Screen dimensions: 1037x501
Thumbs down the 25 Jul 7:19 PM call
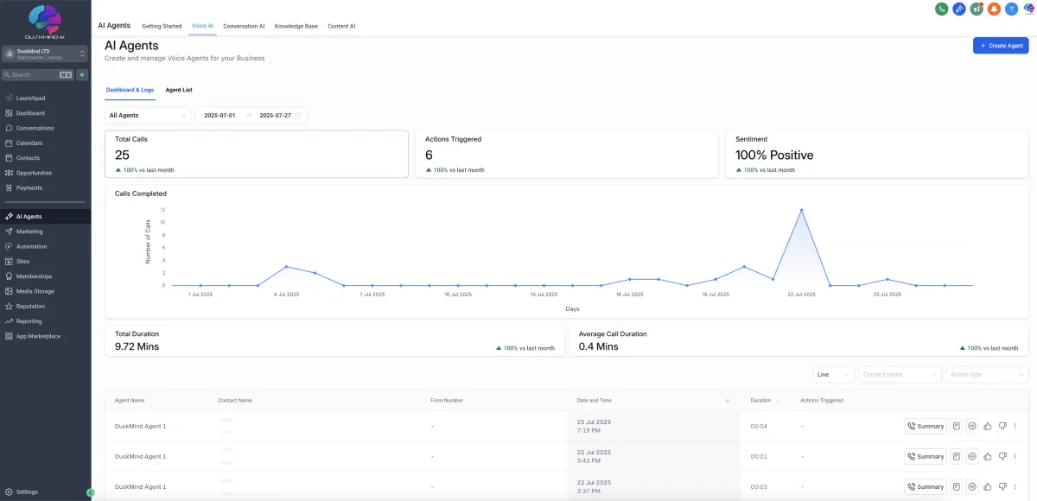click(x=1002, y=426)
